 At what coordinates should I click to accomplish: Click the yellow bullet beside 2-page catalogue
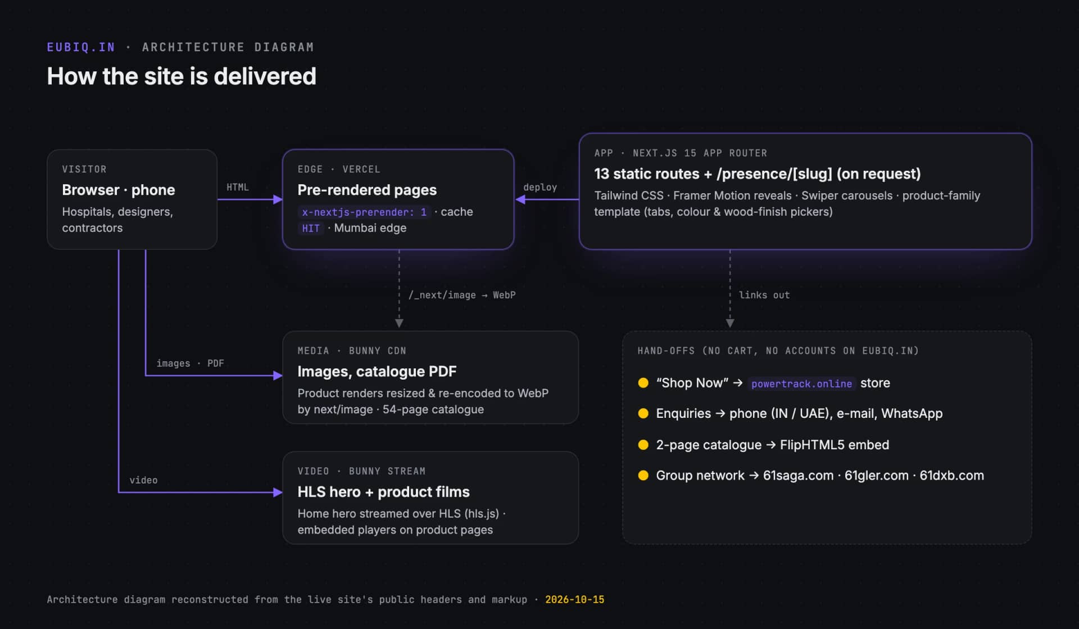[643, 445]
